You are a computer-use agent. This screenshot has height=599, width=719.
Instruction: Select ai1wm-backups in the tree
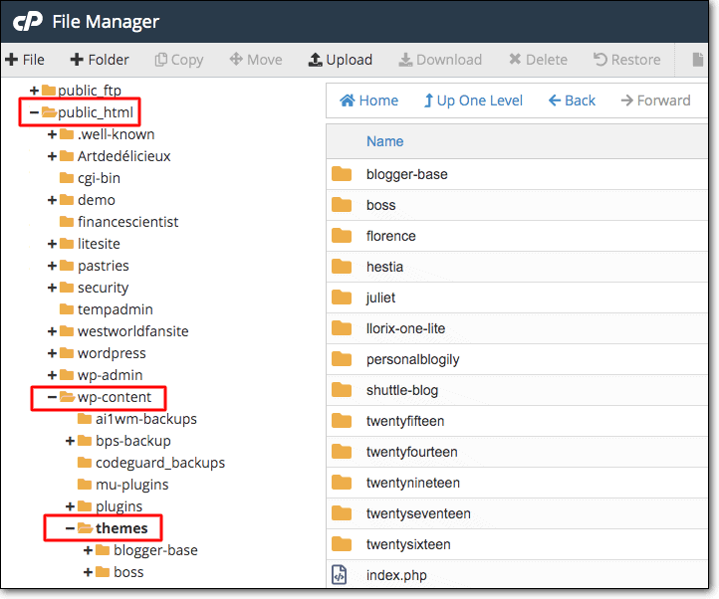[x=146, y=419]
